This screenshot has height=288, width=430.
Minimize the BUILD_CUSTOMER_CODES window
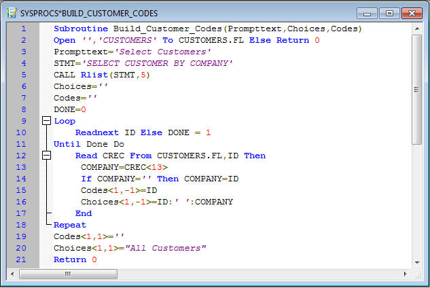(x=367, y=14)
